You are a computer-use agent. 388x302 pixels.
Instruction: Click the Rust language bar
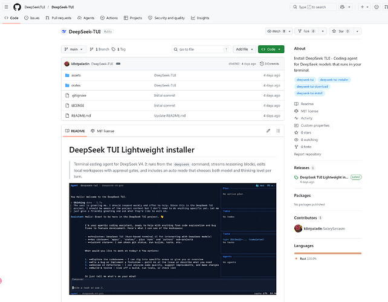[328, 253]
